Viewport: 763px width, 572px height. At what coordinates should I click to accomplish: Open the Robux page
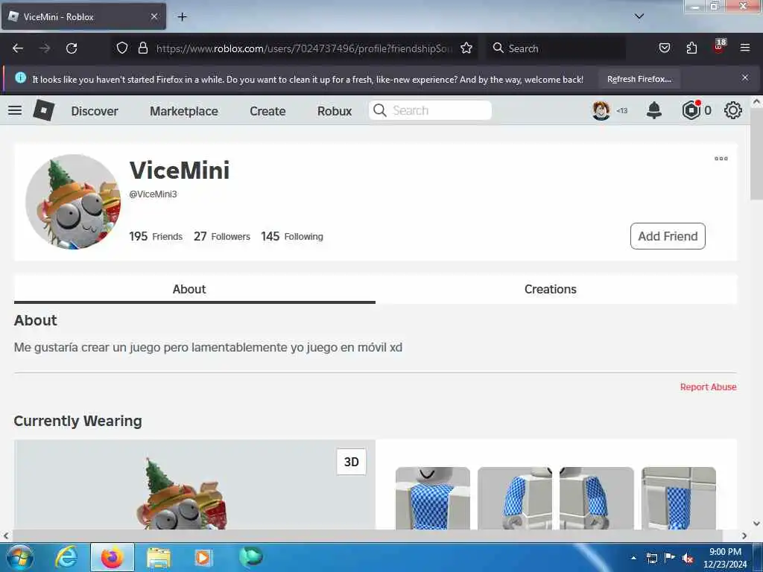(x=335, y=111)
